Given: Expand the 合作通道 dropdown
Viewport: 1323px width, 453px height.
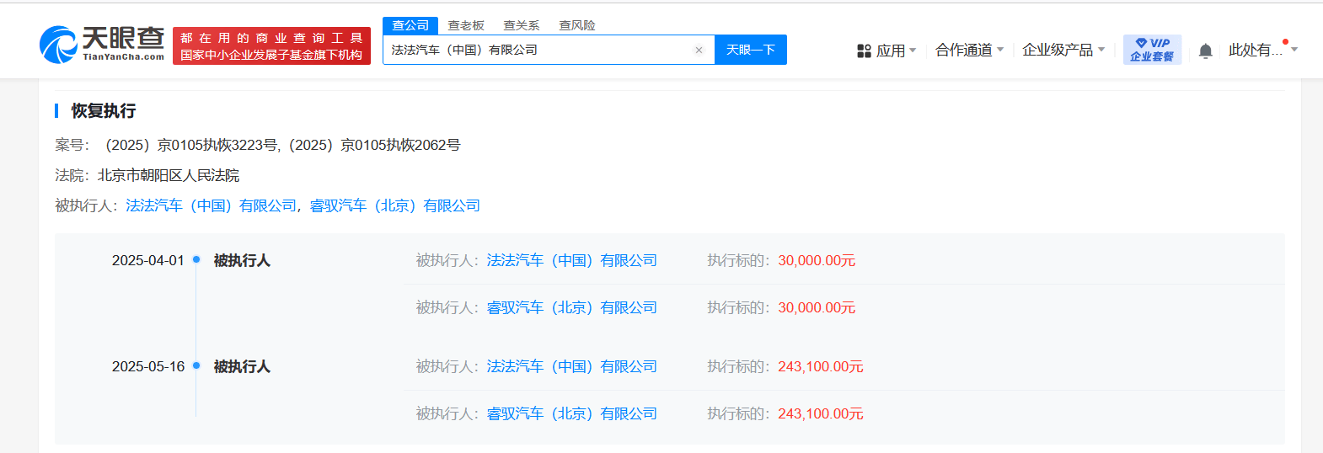Looking at the screenshot, I should pyautogui.click(x=970, y=51).
